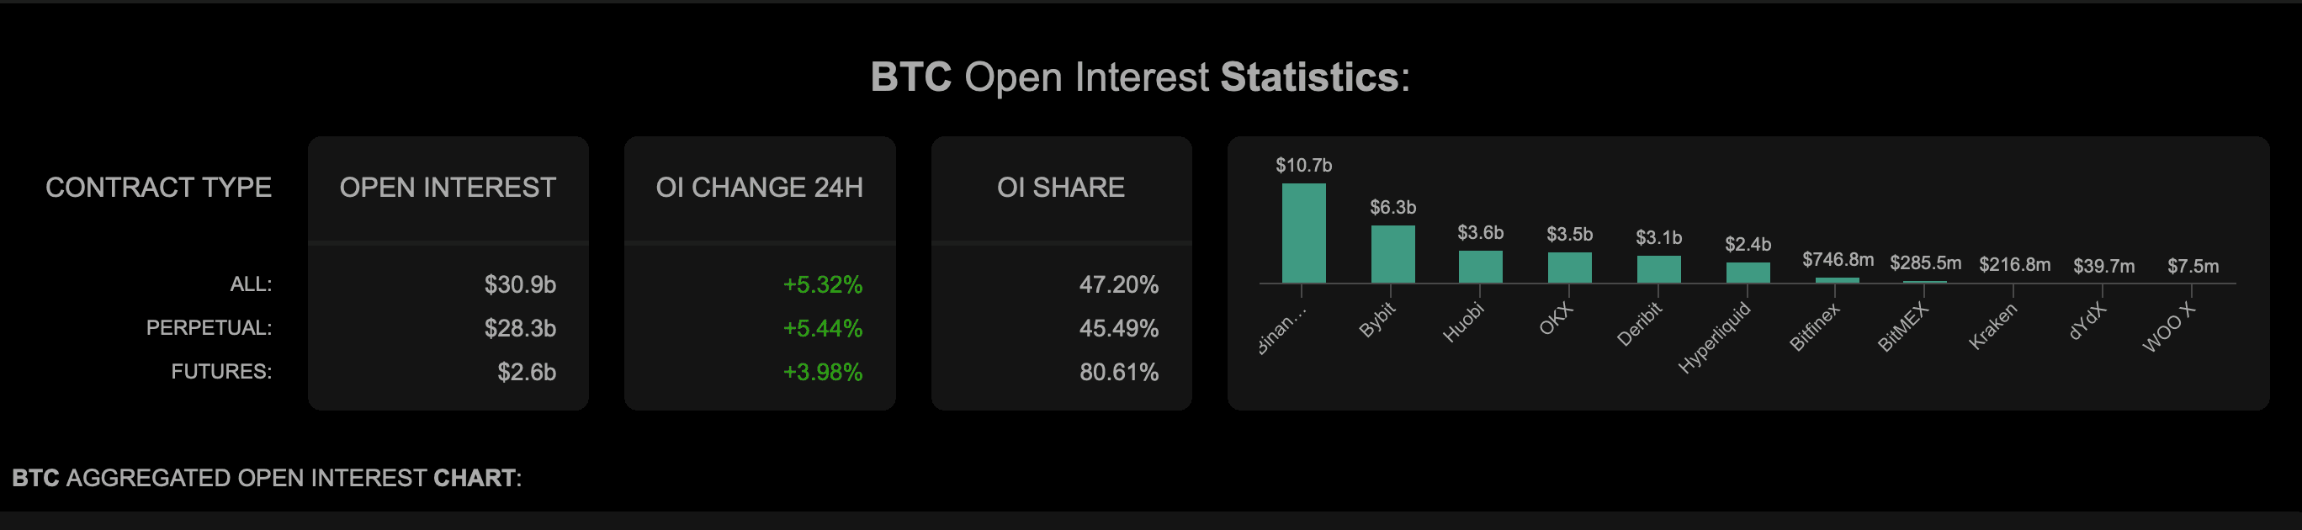The width and height of the screenshot is (2302, 530).
Task: Click the +5.44% perpetual change value
Action: pos(822,329)
